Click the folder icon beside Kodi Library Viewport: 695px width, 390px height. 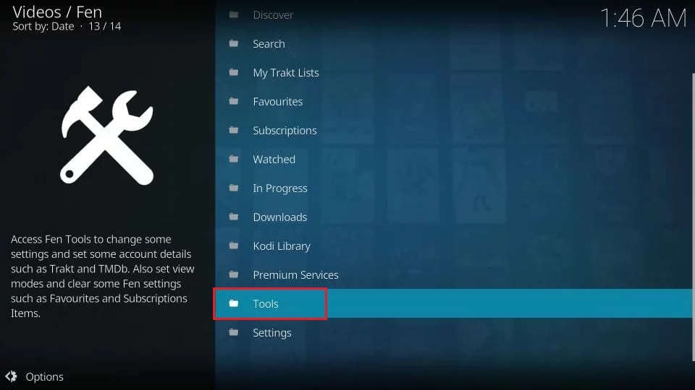tap(234, 246)
